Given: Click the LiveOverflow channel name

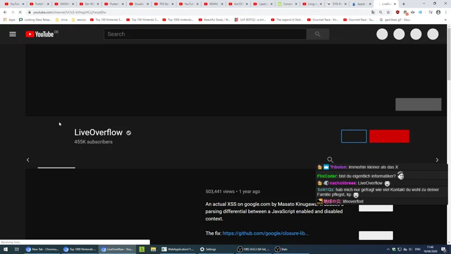Looking at the screenshot, I should click(99, 132).
